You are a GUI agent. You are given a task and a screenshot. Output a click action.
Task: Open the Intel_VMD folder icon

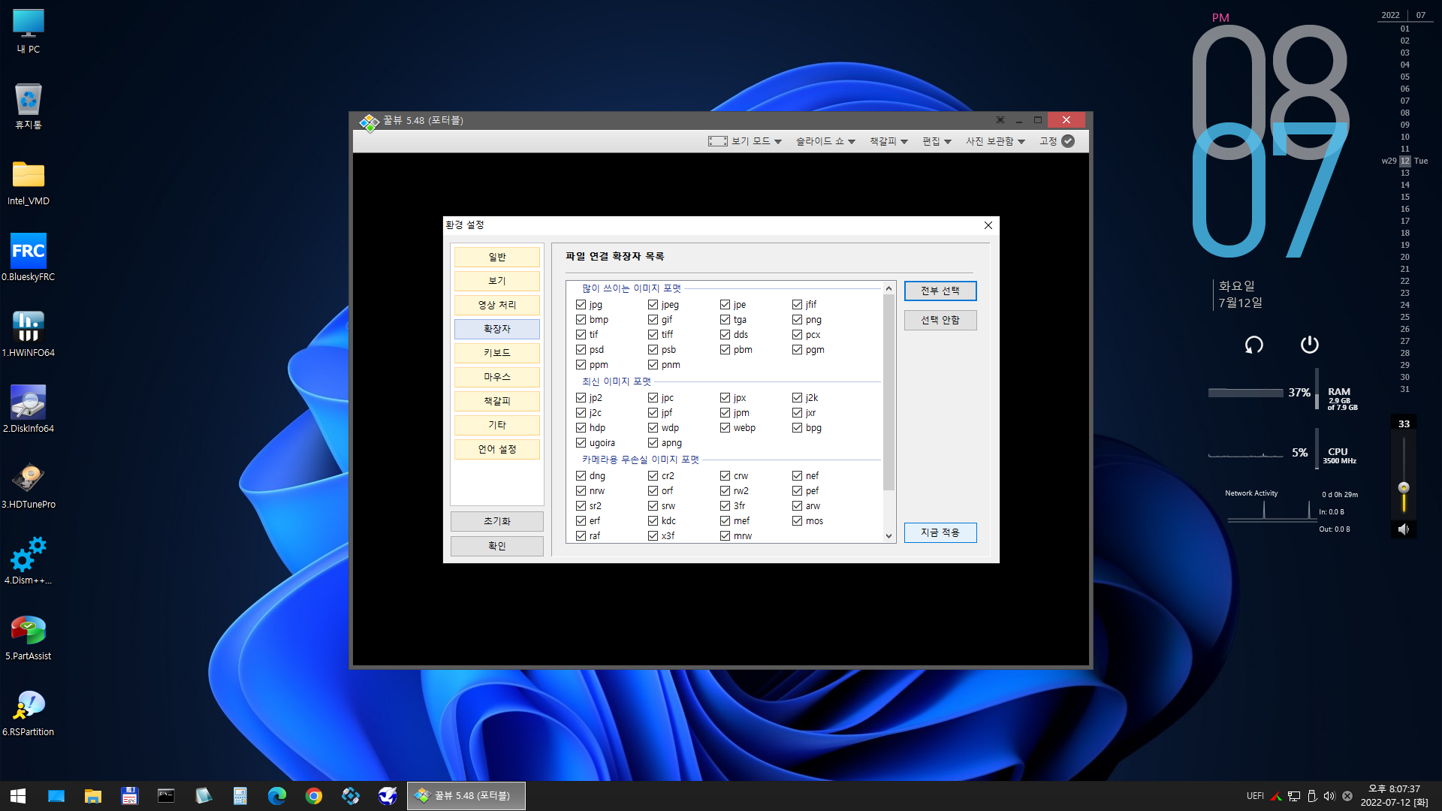29,182
